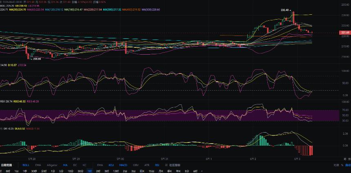
Task: Disable the KDJ sub-chart indicator
Action: pyautogui.click(x=111, y=165)
